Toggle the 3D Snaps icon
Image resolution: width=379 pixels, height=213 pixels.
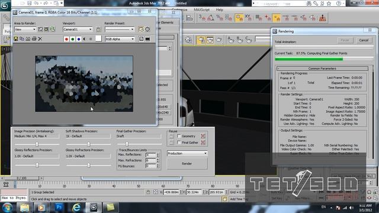point(201,18)
